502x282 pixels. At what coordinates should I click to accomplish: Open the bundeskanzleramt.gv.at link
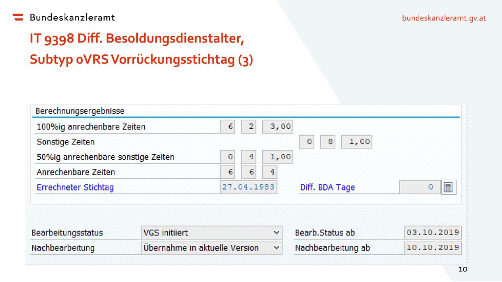(x=444, y=18)
